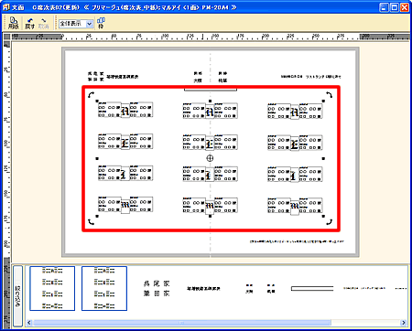Click the bottom-left rotation handle of selection

(x=91, y=222)
